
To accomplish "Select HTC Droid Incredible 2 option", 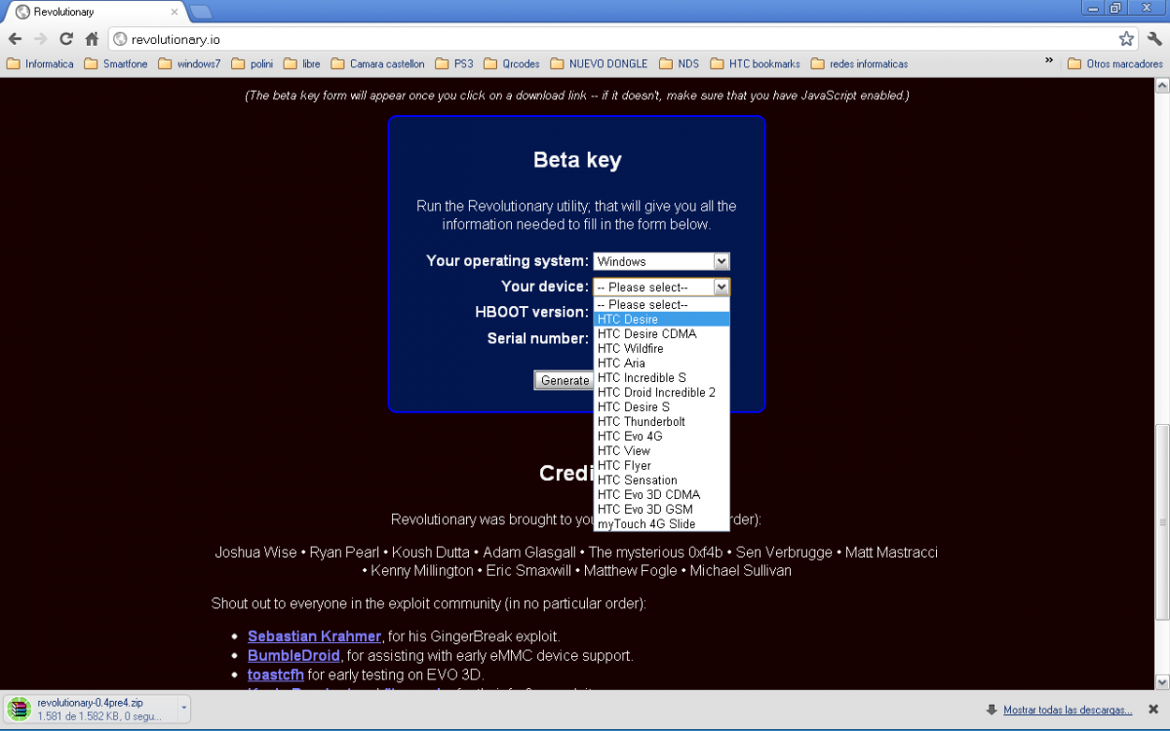I will [x=661, y=392].
